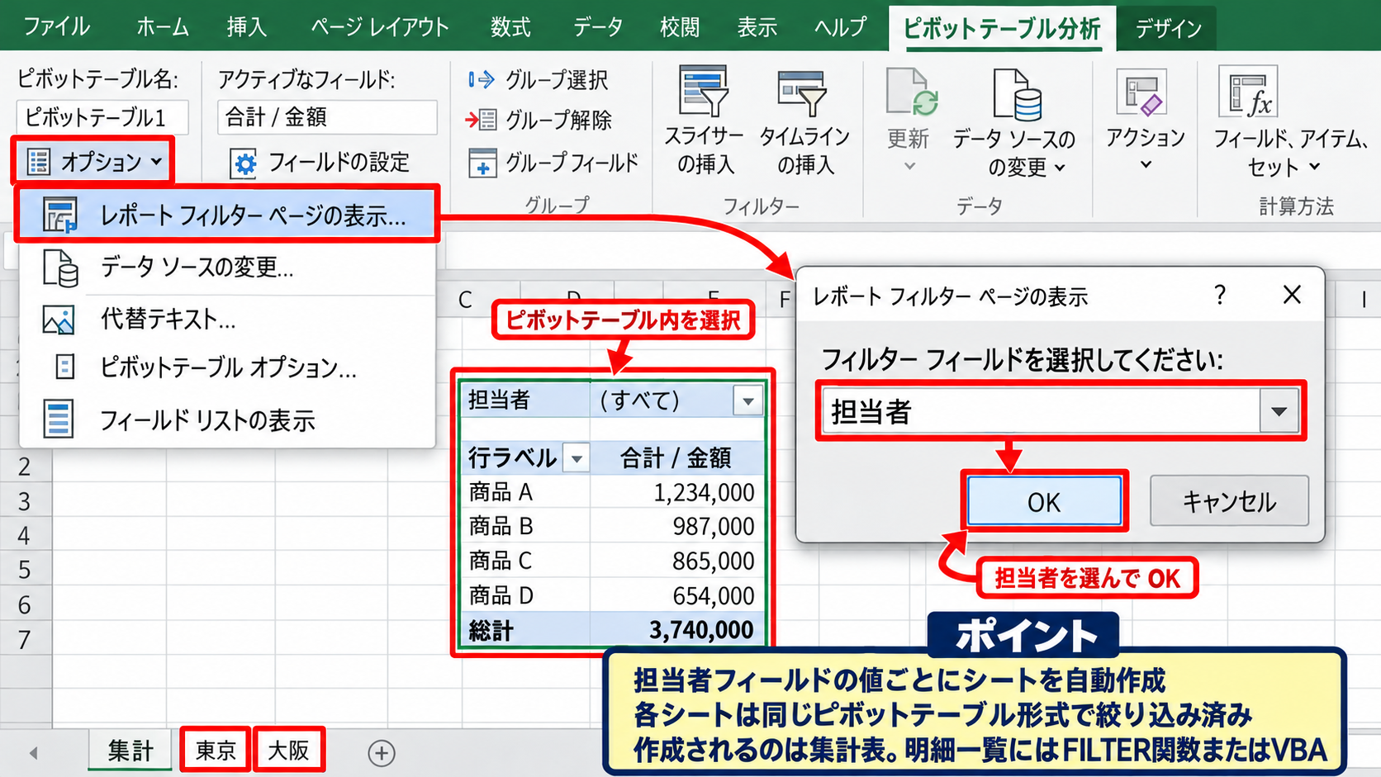This screenshot has height=777, width=1381.
Task: Click the dialog help question mark
Action: tap(1220, 295)
